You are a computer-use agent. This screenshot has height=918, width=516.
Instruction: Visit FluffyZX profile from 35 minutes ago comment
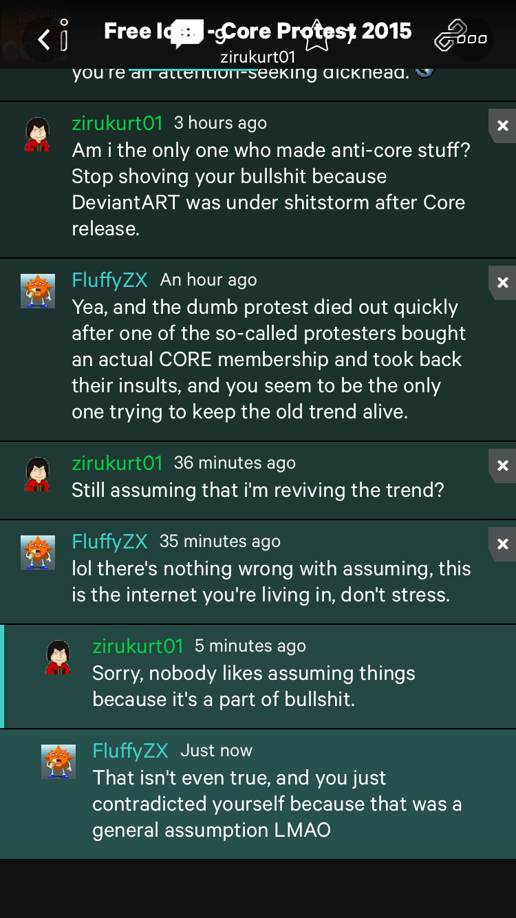[109, 542]
